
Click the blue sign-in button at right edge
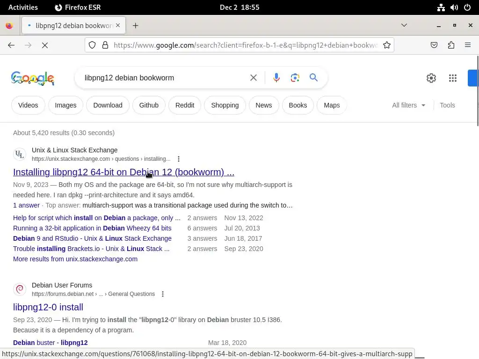coord(473,78)
